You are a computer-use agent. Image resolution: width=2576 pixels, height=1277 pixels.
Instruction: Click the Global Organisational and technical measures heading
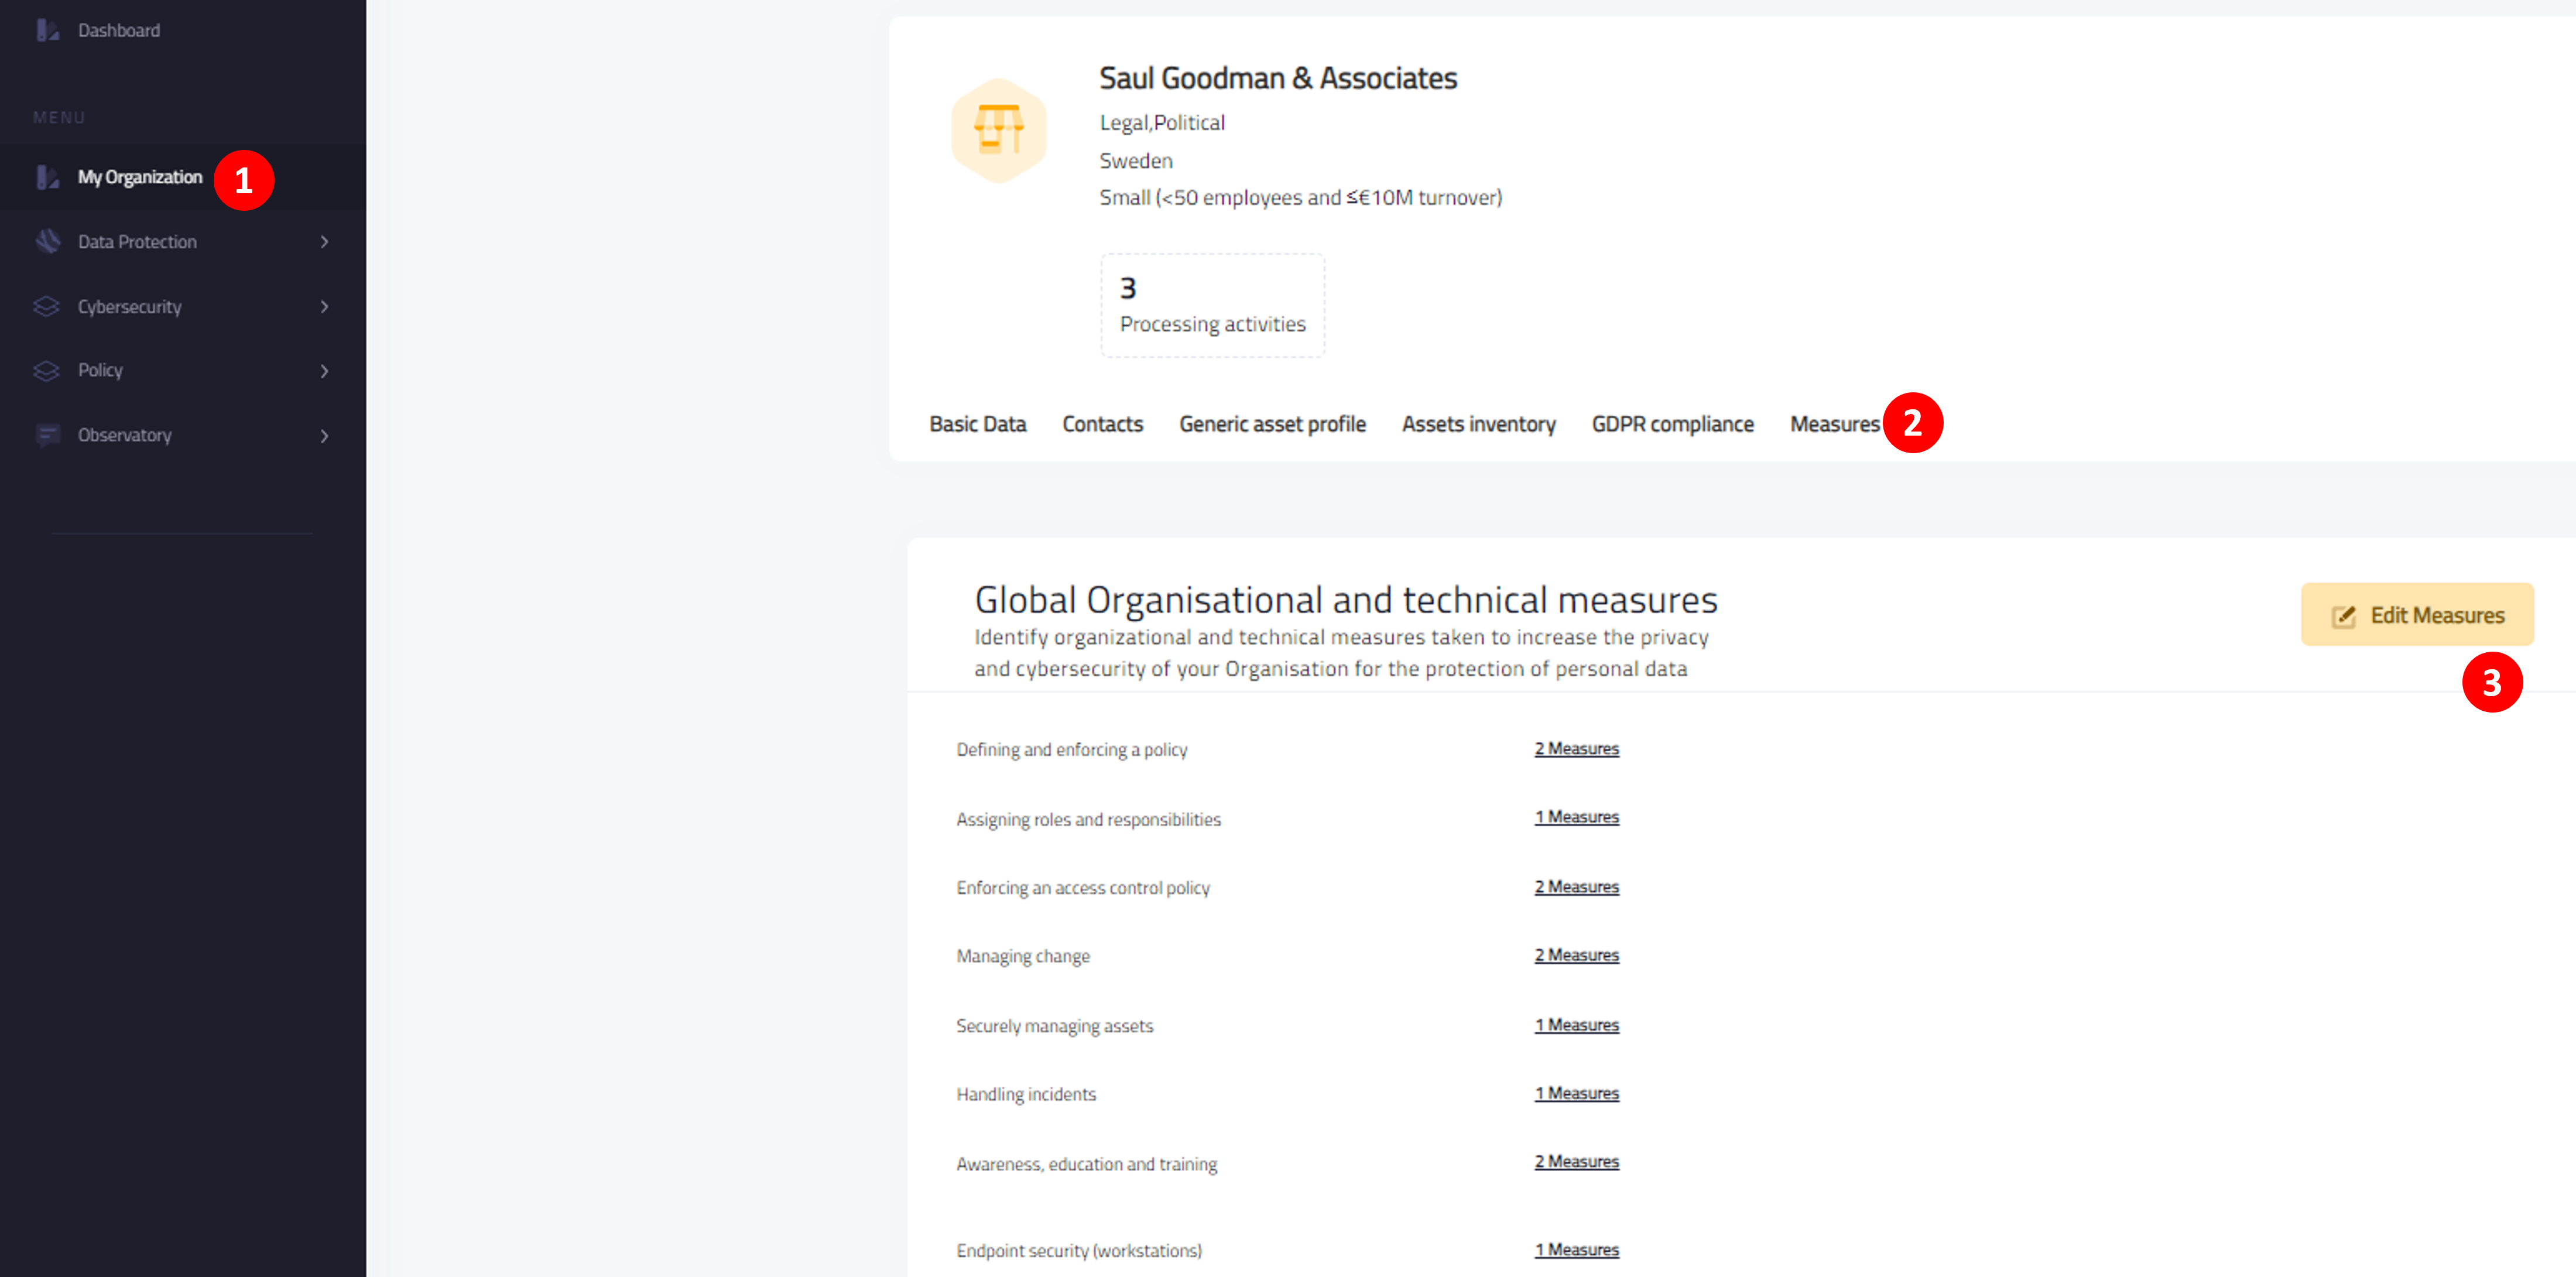point(1346,600)
